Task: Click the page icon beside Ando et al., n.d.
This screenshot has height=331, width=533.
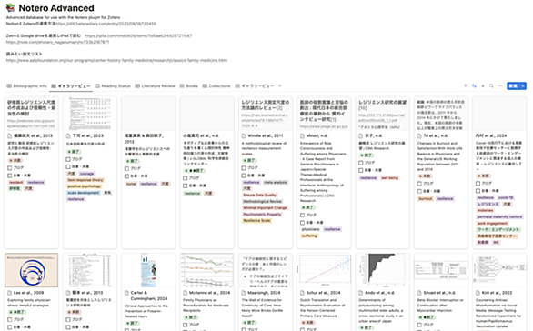Action: pyautogui.click(x=361, y=293)
